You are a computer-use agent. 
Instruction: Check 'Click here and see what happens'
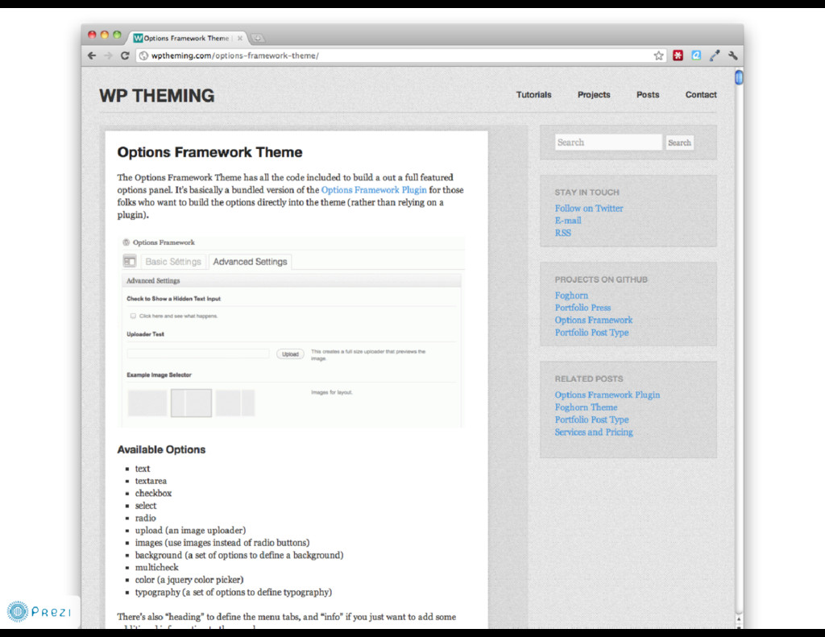click(133, 316)
